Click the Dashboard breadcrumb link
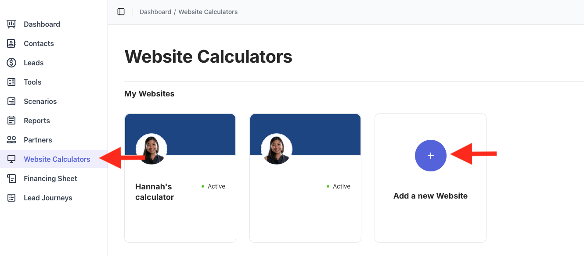This screenshot has height=256, width=584. [155, 12]
